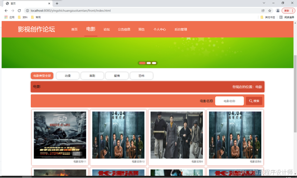The image size is (297, 178).
Task: Open the tab search chevron dropdown
Action: [x=264, y=3]
